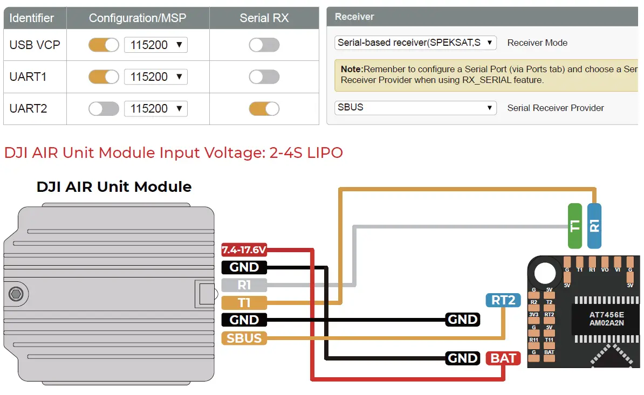Viewport: 644px width, 395px height.
Task: Open USB VCP baud rate dropdown
Action: [x=156, y=45]
